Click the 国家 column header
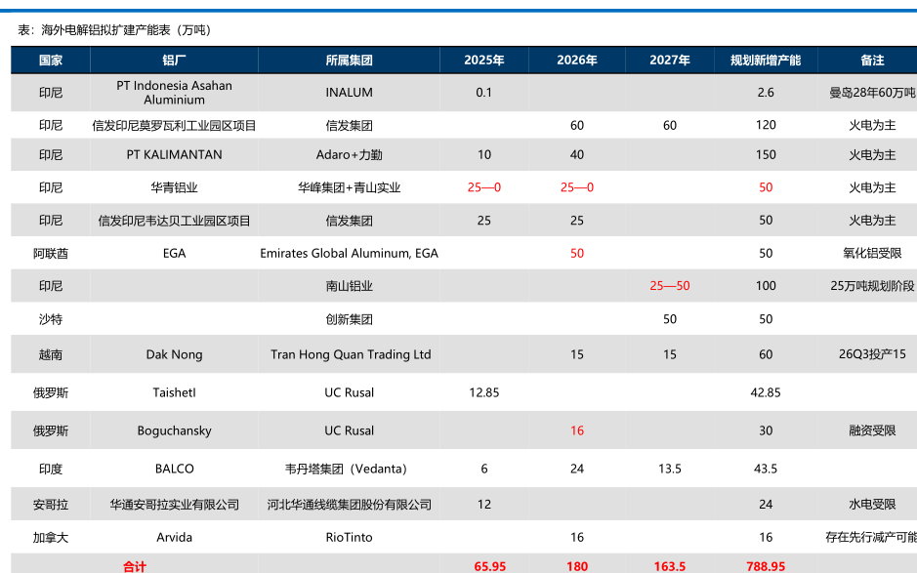 point(51,61)
